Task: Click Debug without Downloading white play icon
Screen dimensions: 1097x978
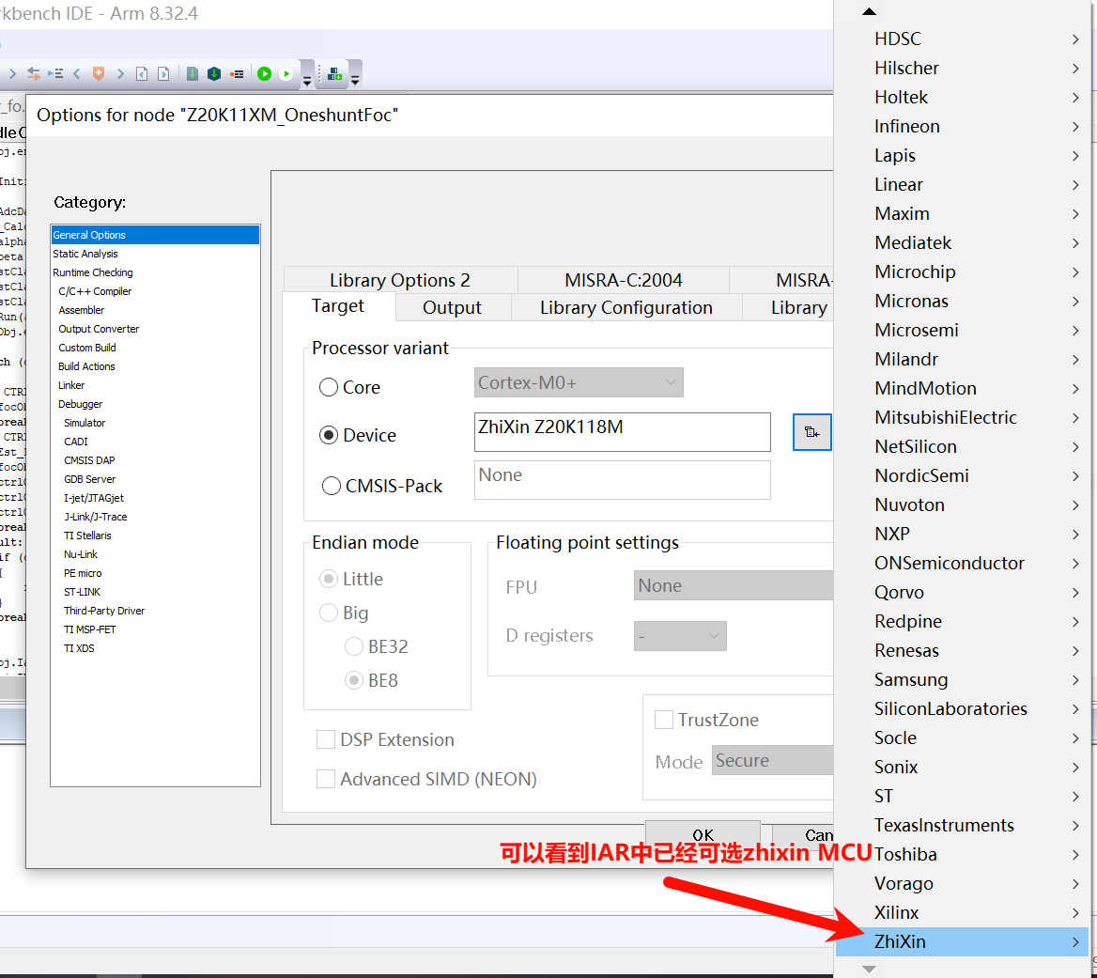Action: [286, 73]
